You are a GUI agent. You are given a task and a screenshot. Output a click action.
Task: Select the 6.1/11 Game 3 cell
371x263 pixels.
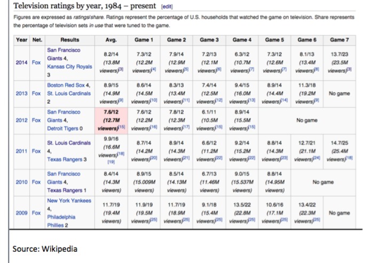209,120
